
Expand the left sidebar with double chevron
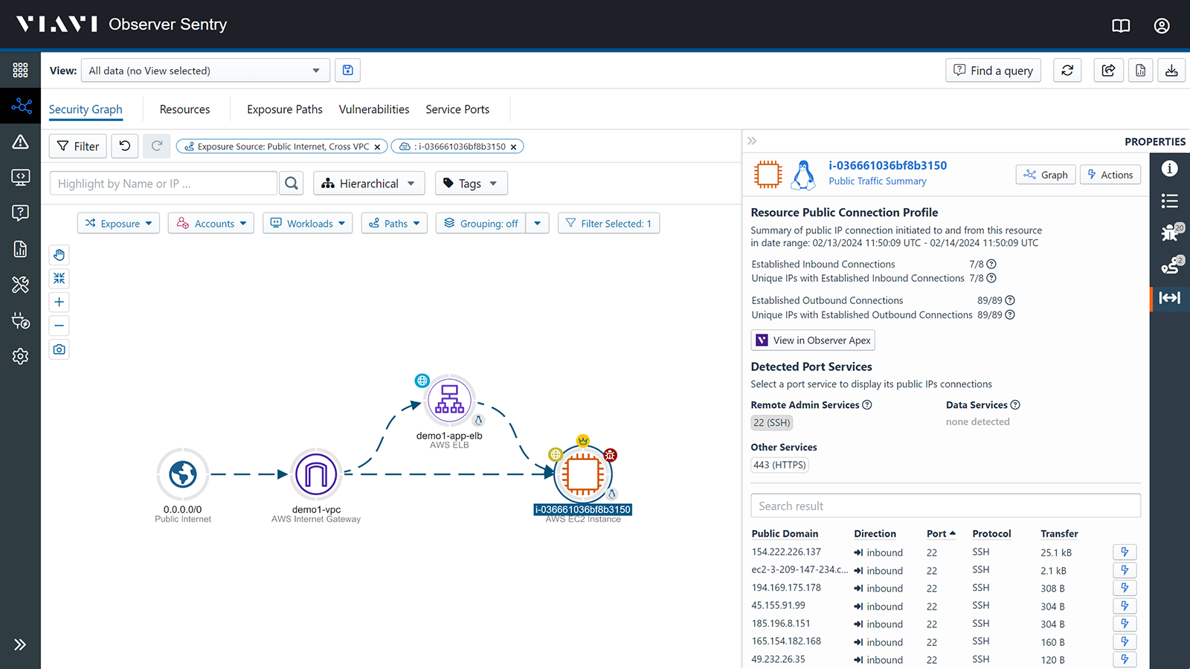[x=20, y=644]
